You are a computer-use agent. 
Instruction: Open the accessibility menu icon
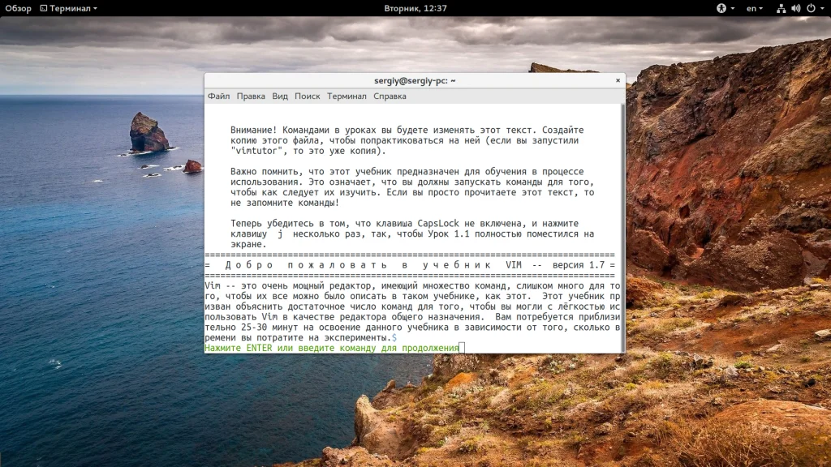(721, 8)
